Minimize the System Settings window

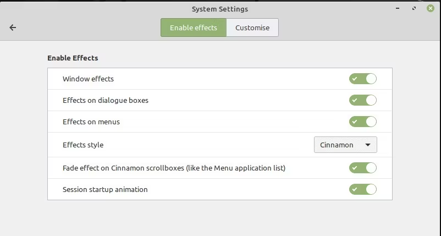pos(397,9)
